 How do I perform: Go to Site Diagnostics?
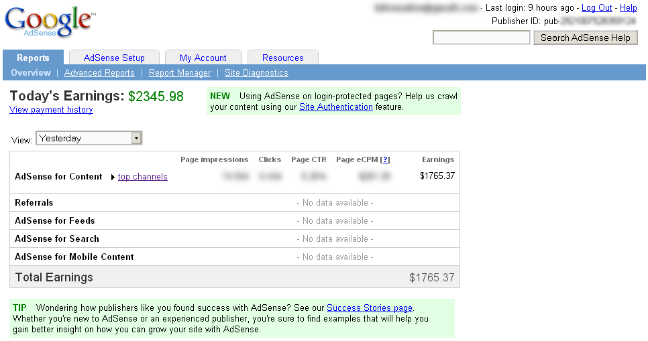(256, 72)
